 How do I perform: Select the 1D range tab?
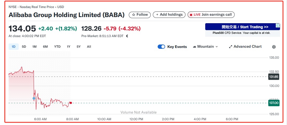point(13,47)
